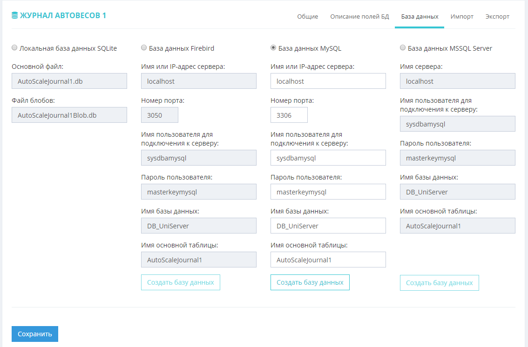Click the MySQL port number field 3306
Image resolution: width=528 pixels, height=347 pixels.
click(x=289, y=115)
